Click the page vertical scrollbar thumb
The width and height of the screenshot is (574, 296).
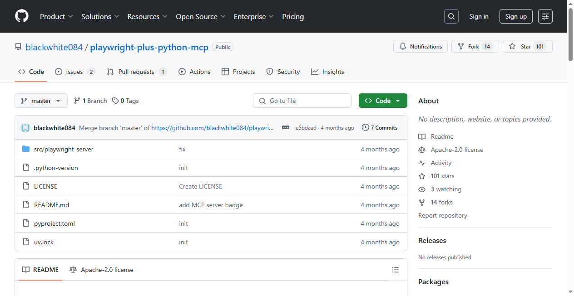(570, 34)
